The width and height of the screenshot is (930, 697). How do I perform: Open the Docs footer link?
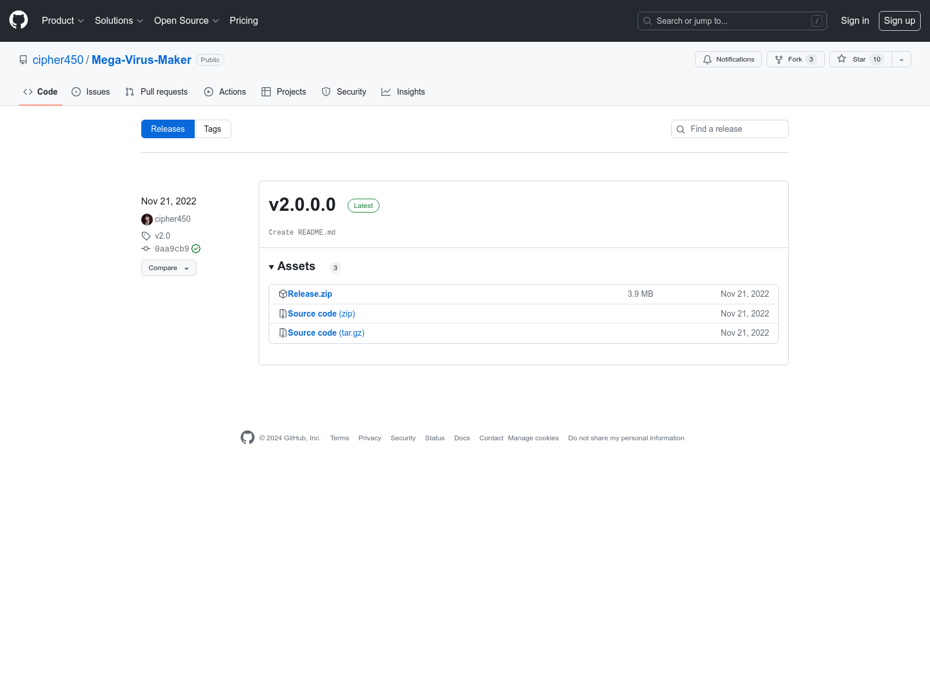462,438
